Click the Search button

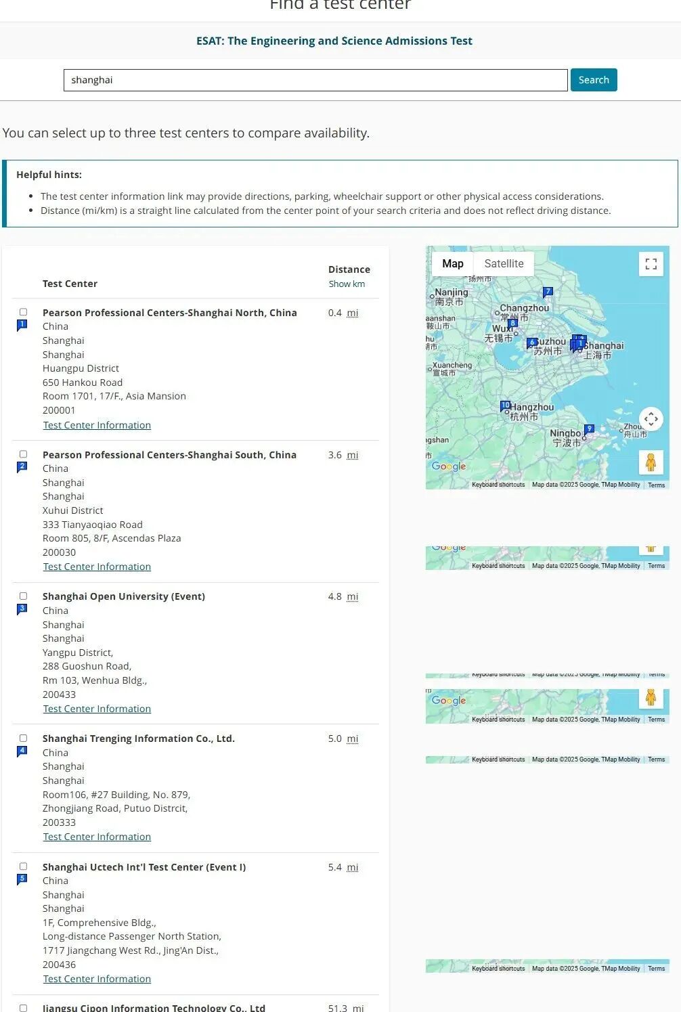click(594, 80)
